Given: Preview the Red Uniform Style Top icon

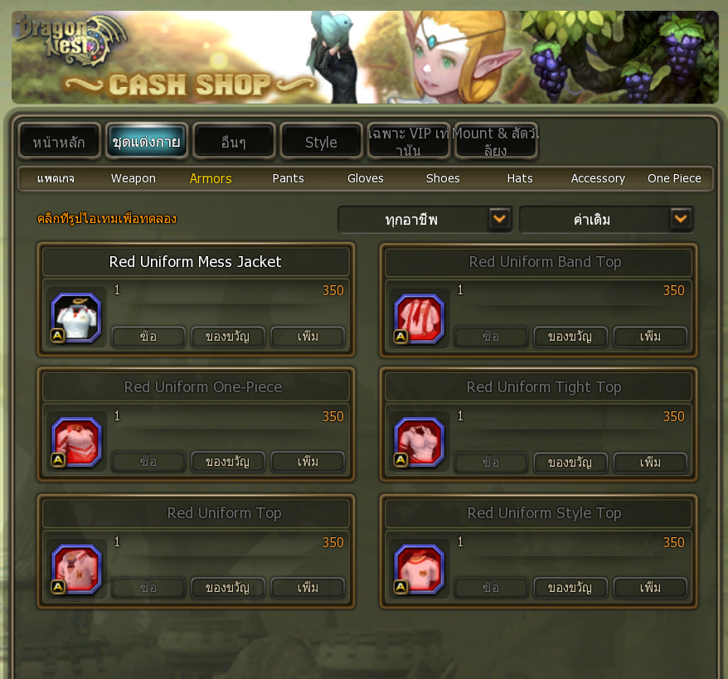Looking at the screenshot, I should coord(419,569).
